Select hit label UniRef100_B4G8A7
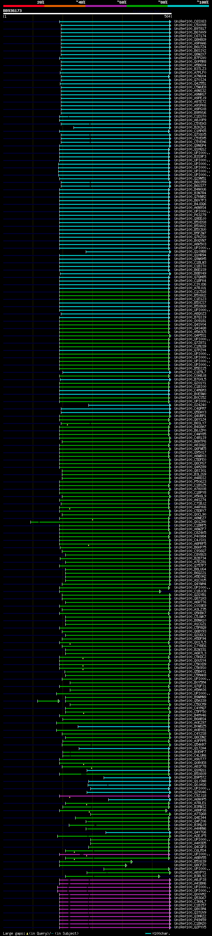The image size is (212, 936). tap(190, 427)
